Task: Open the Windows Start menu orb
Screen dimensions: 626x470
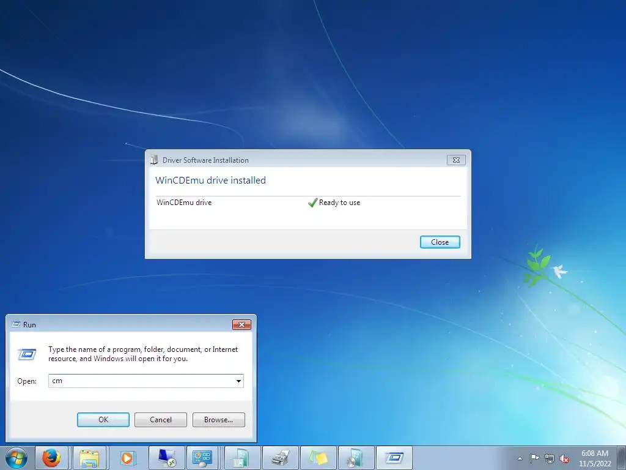Action: (x=16, y=458)
